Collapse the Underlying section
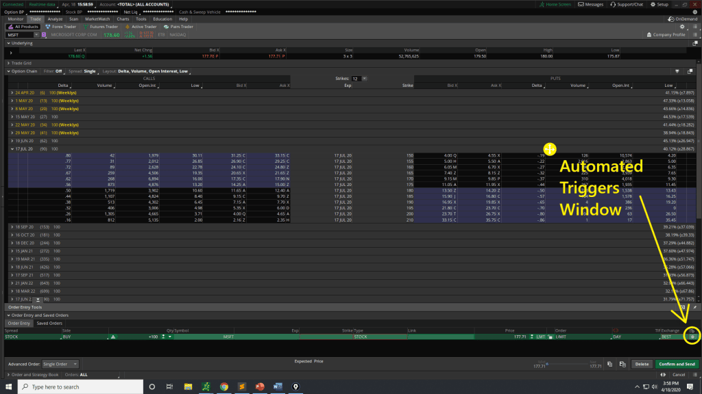This screenshot has height=394, width=702. coord(8,42)
